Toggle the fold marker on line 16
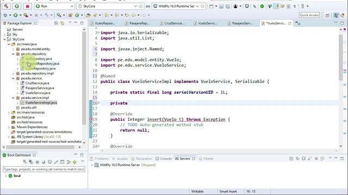Screen dimensions: 348x195 click(x=99, y=103)
